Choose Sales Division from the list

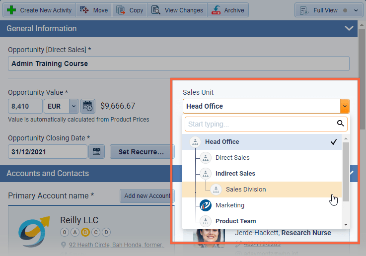coord(245,190)
